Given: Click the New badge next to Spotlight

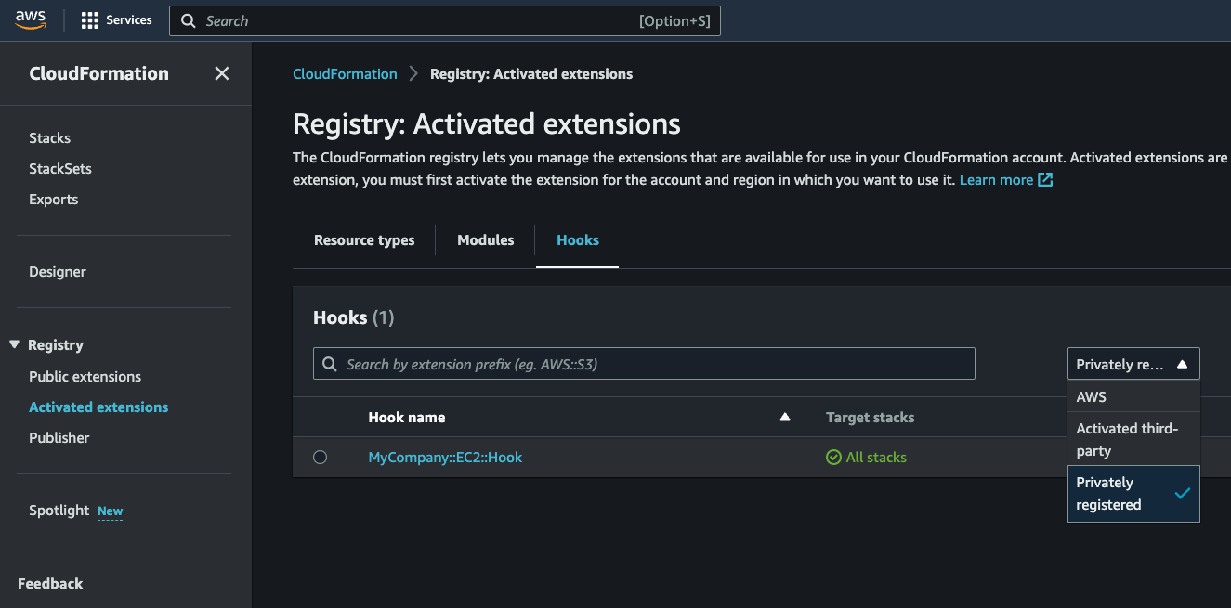Looking at the screenshot, I should pos(111,511).
